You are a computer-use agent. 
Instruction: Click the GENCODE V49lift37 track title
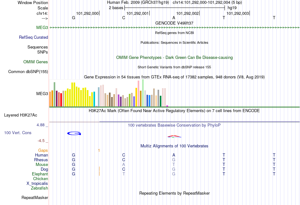click(174, 23)
